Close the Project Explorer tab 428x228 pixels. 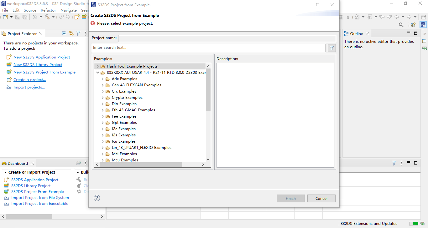(41, 33)
